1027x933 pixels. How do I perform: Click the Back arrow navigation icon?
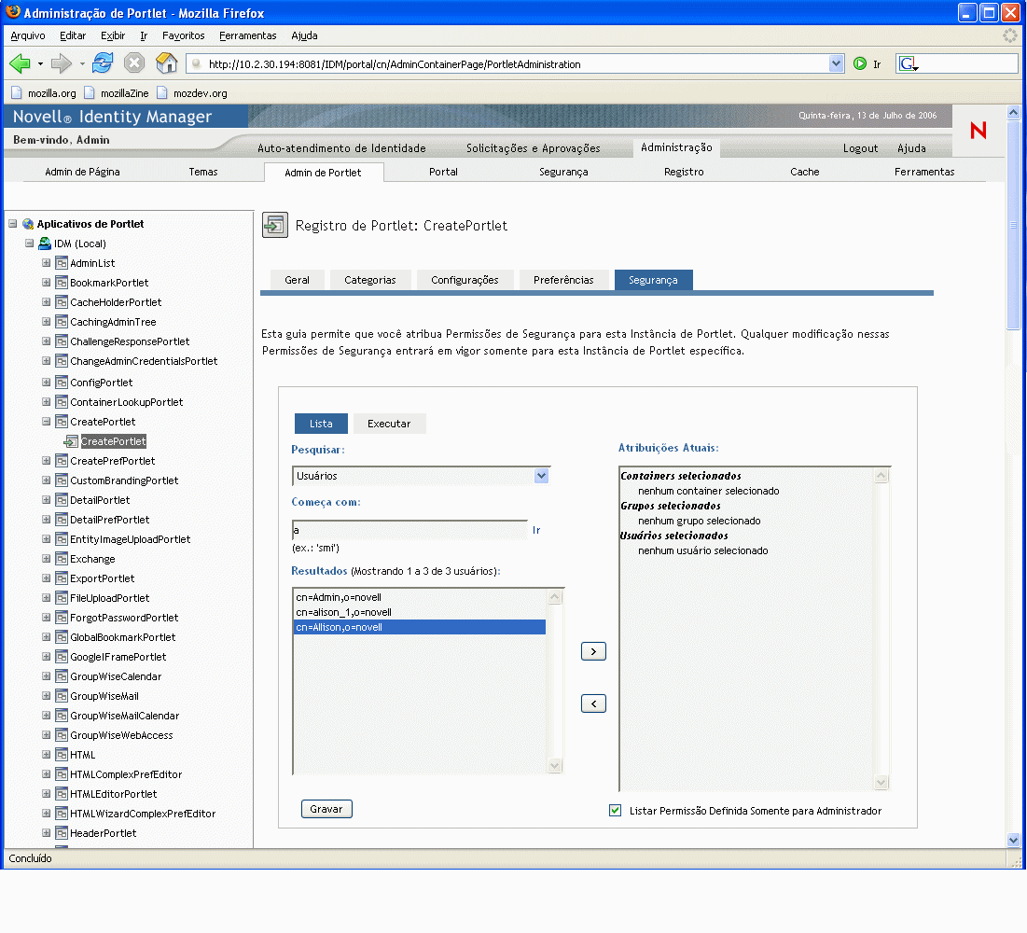click(x=21, y=63)
